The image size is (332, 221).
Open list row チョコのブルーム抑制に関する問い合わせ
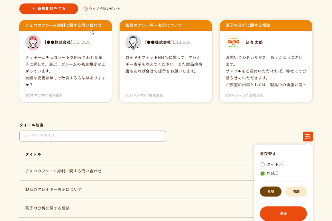63,171
